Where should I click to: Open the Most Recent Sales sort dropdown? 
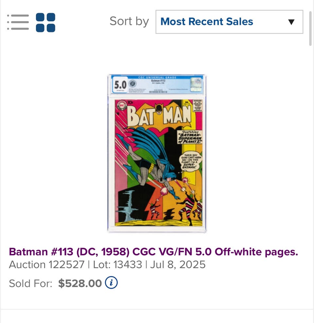click(229, 22)
